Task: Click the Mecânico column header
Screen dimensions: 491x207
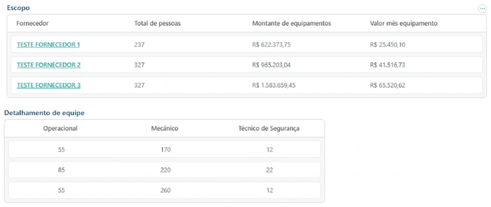Action: pyautogui.click(x=164, y=128)
